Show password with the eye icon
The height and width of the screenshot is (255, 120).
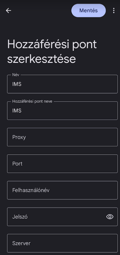click(x=110, y=217)
